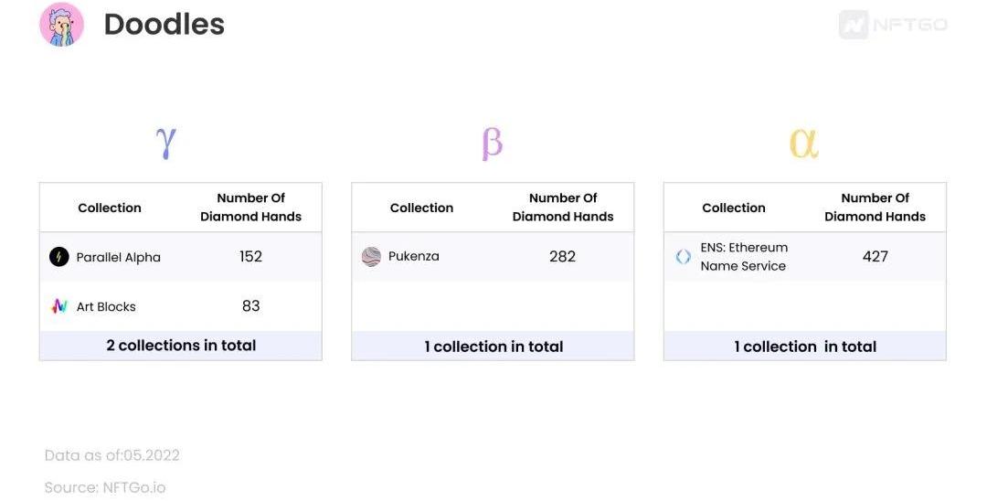The image size is (987, 501).
Task: Click the Source: NFTGo.io text
Action: [x=105, y=487]
